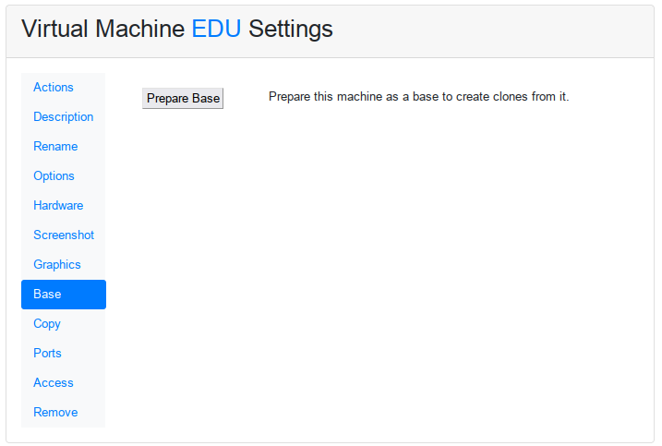
Task: Click the Virtual Machine heading text
Action: [x=103, y=30]
